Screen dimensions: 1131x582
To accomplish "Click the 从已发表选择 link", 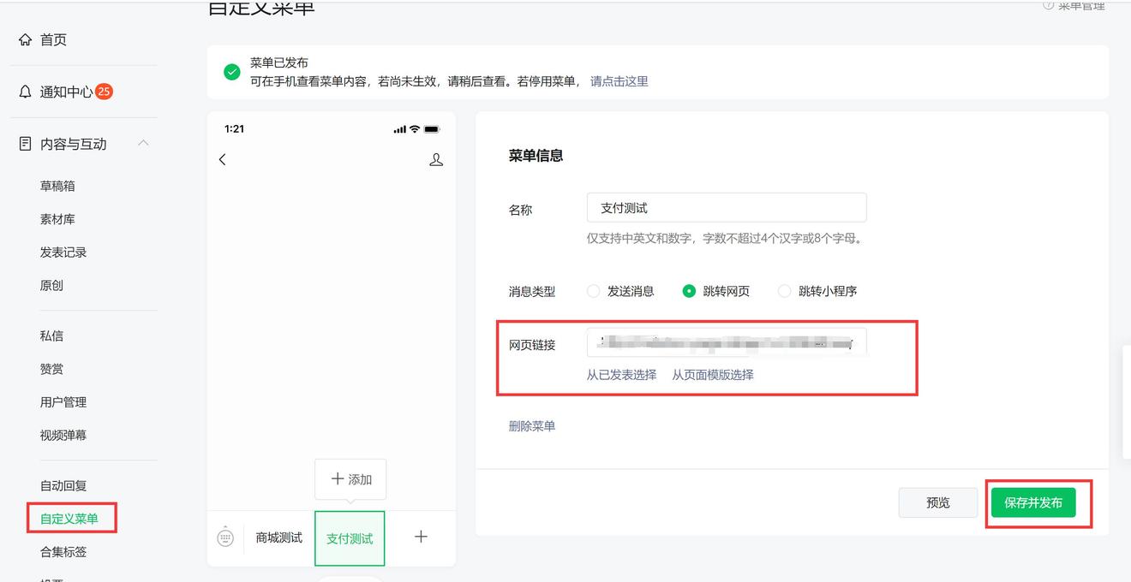I will click(x=621, y=375).
